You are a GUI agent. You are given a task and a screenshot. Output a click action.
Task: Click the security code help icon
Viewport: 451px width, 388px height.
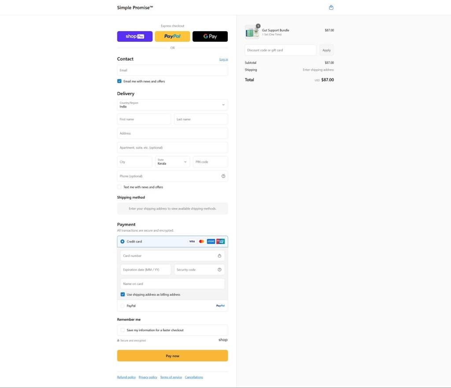pos(219,270)
